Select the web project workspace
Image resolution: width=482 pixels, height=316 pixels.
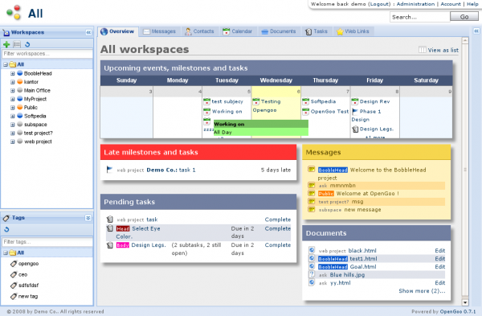[x=38, y=142]
